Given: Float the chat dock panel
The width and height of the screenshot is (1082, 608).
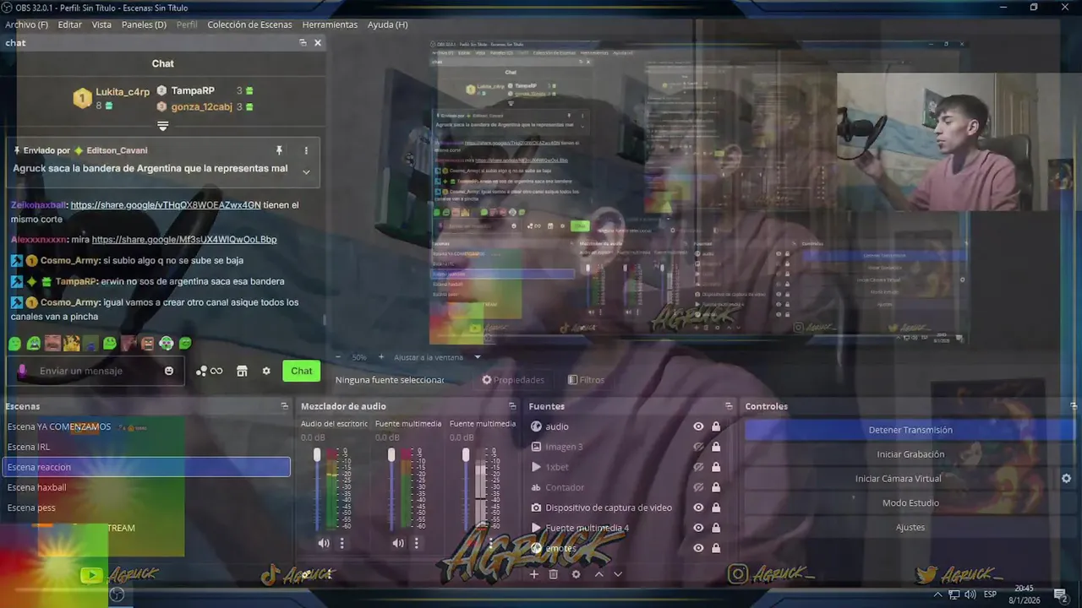Looking at the screenshot, I should [x=303, y=43].
